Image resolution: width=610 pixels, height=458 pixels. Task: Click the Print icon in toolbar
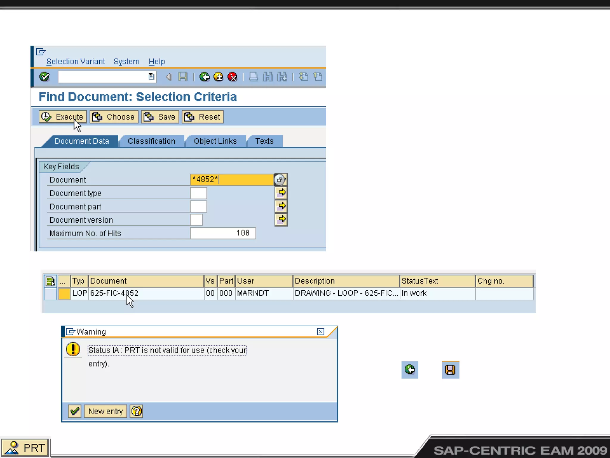pyautogui.click(x=253, y=77)
